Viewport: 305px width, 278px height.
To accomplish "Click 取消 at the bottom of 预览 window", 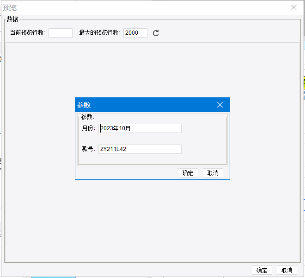I will [287, 270].
